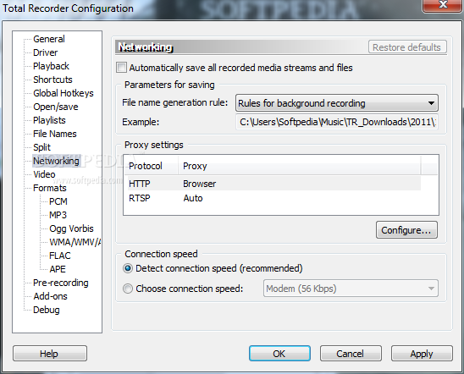Click the Configure... proxy button
Screen dimensions: 464x374
[406, 230]
